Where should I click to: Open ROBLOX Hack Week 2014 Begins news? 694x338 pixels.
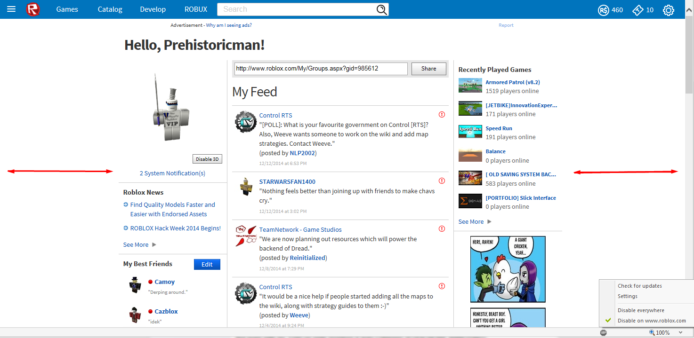pos(176,228)
